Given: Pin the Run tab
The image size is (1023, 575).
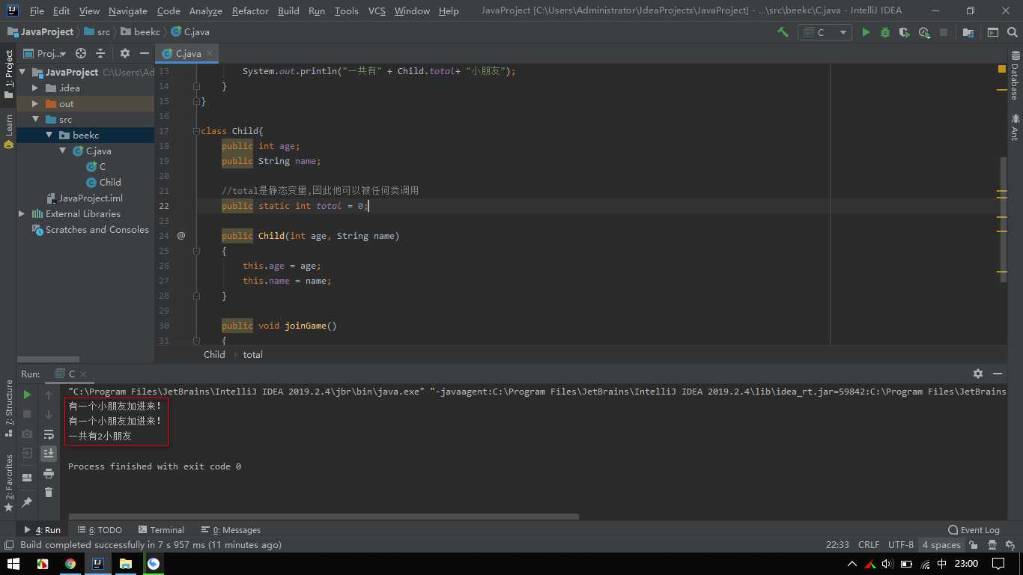Looking at the screenshot, I should pos(27,502).
